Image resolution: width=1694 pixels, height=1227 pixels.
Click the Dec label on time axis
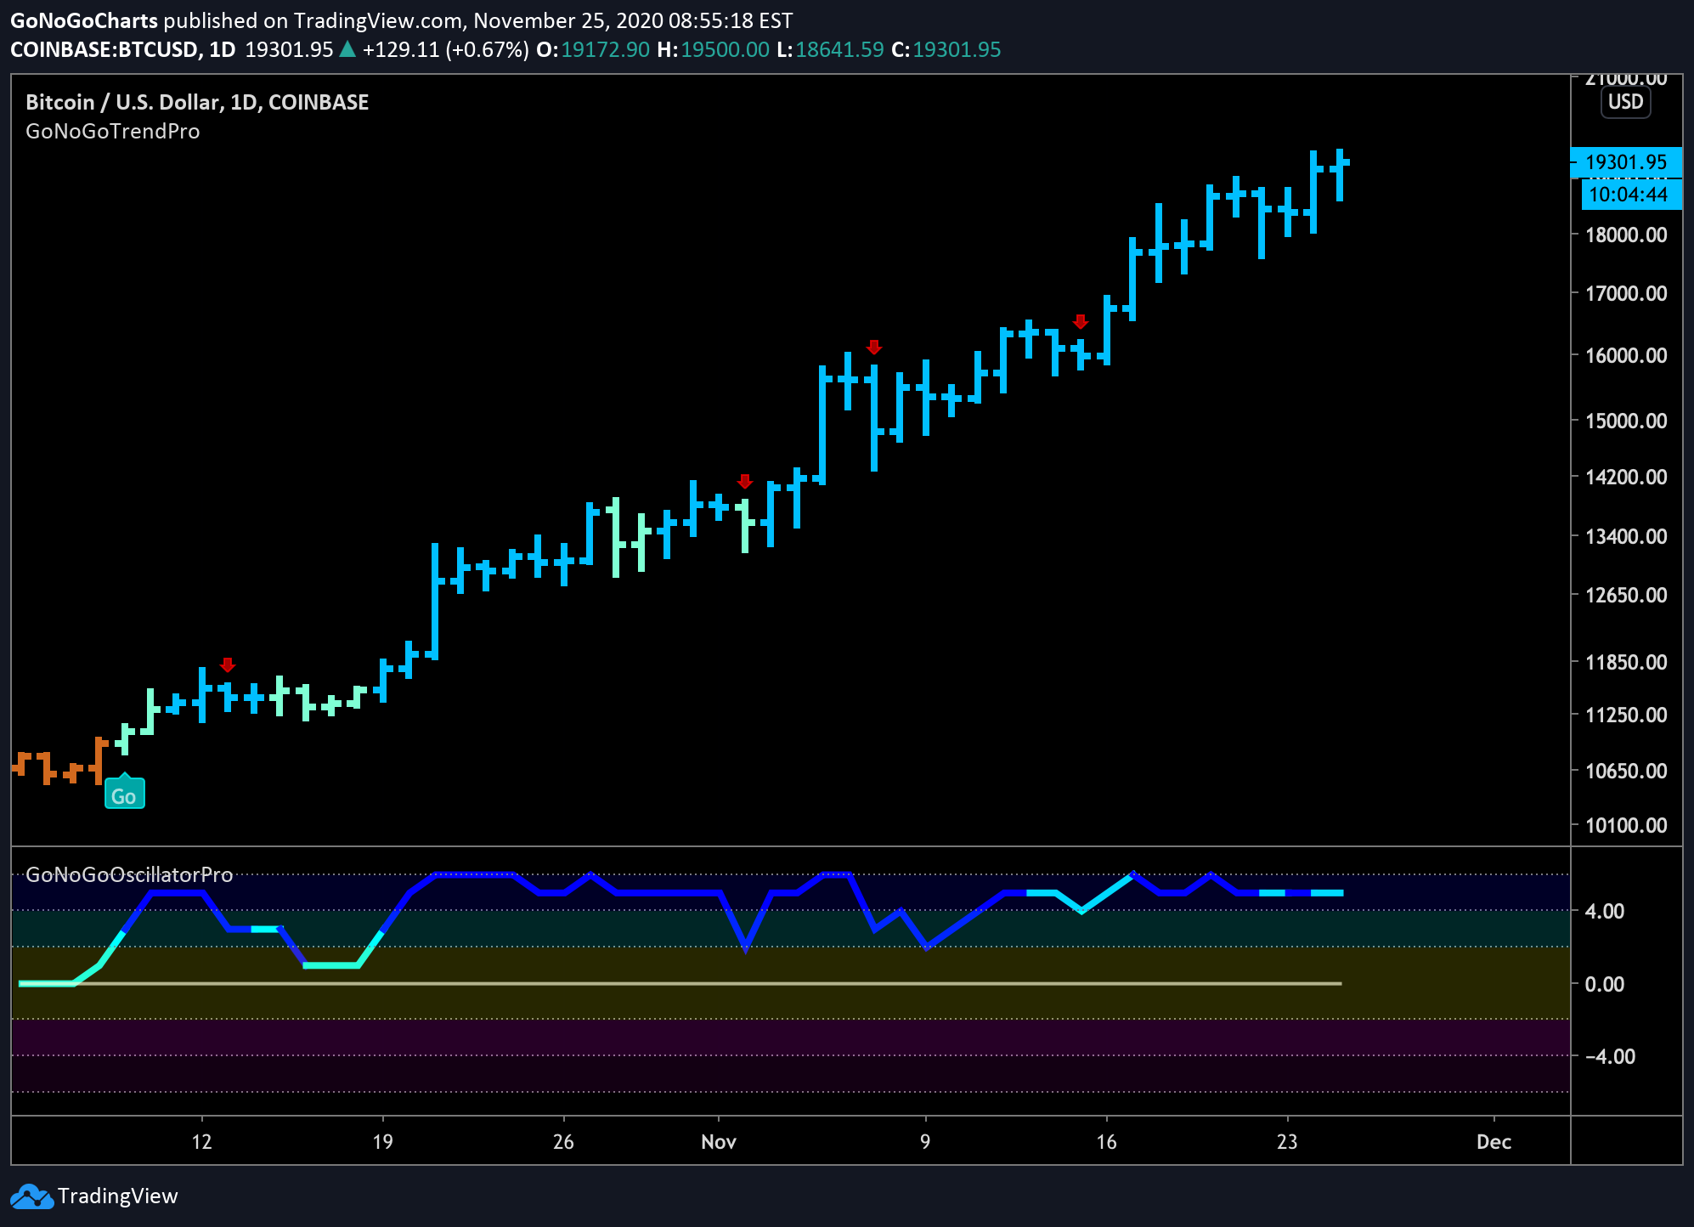click(1494, 1142)
